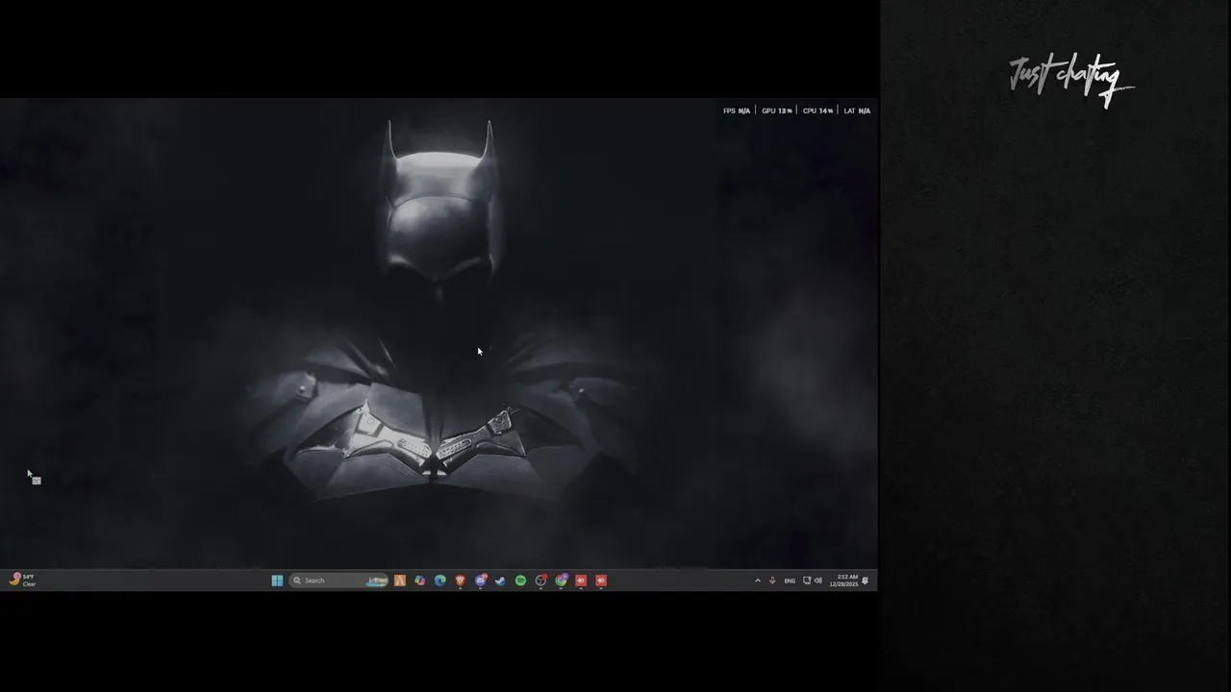1231x692 pixels.
Task: Open Google Chrome on the taskbar
Action: click(561, 581)
